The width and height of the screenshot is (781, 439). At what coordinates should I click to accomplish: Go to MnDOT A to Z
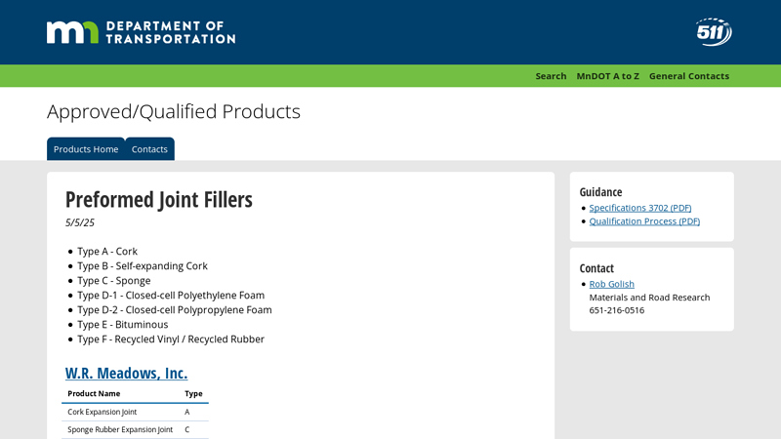coord(607,76)
